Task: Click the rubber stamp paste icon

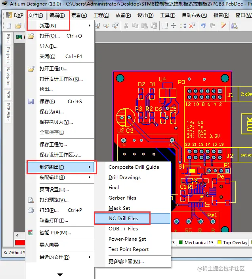Action: pyautogui.click(x=154, y=26)
